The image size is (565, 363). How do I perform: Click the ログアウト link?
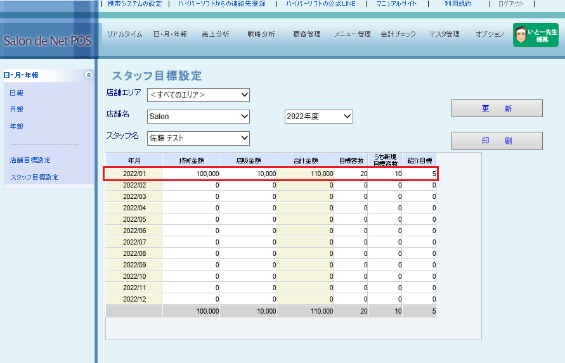pos(511,4)
